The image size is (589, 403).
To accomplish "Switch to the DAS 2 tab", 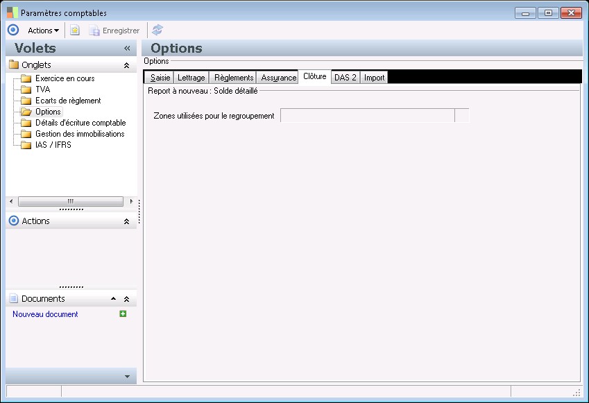I will click(x=345, y=78).
